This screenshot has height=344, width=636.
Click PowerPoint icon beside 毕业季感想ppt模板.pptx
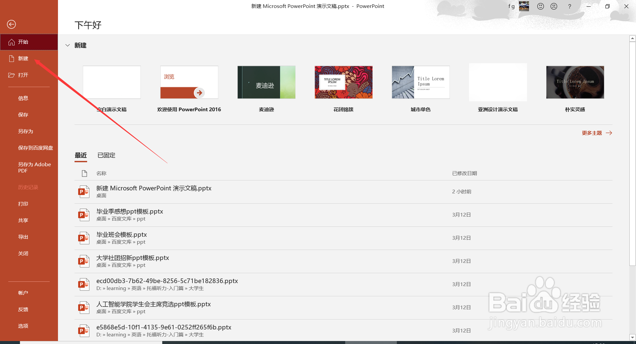click(84, 215)
